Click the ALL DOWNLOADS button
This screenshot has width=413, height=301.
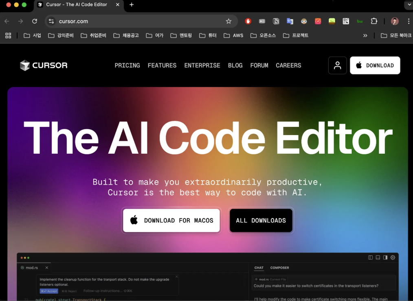point(261,220)
